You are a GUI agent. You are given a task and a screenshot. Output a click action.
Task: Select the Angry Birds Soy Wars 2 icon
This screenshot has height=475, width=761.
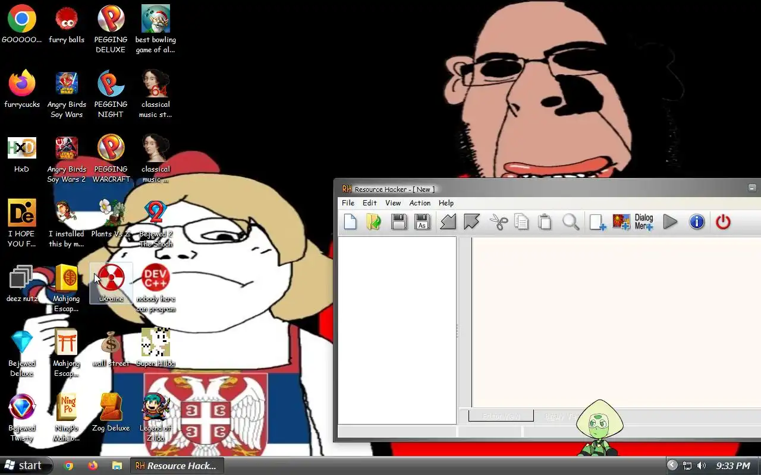67,159
